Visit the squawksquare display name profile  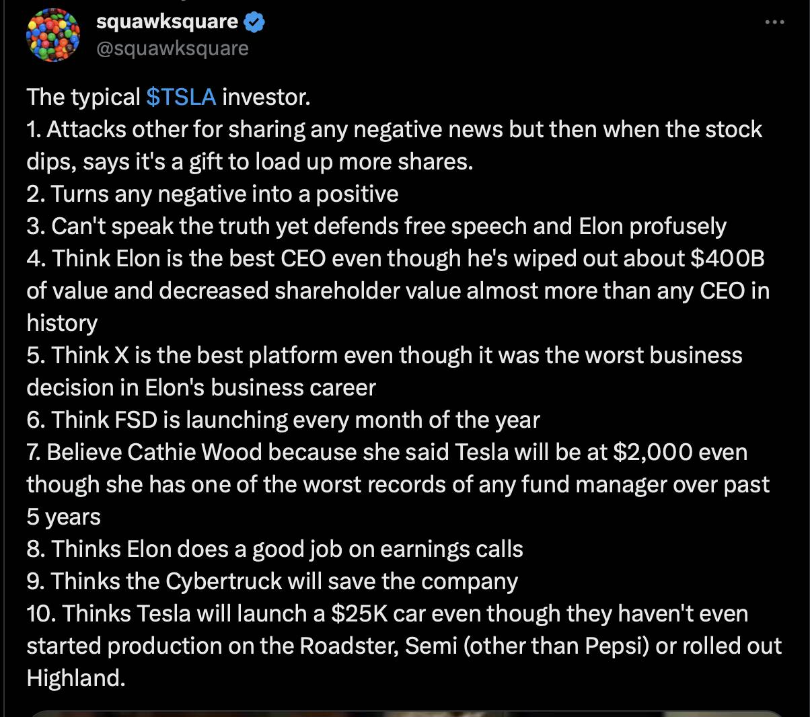(167, 22)
